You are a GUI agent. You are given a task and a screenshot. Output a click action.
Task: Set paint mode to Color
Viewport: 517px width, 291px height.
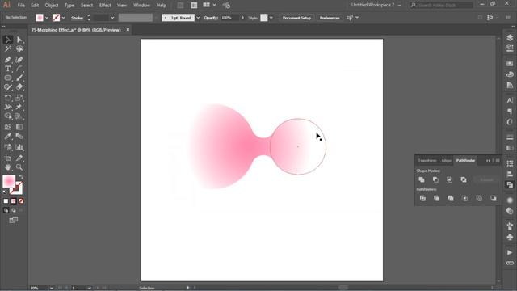[x=6, y=201]
